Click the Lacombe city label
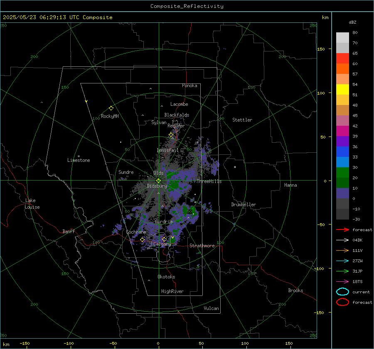Viewport: 374px width, 349px height. (179, 104)
